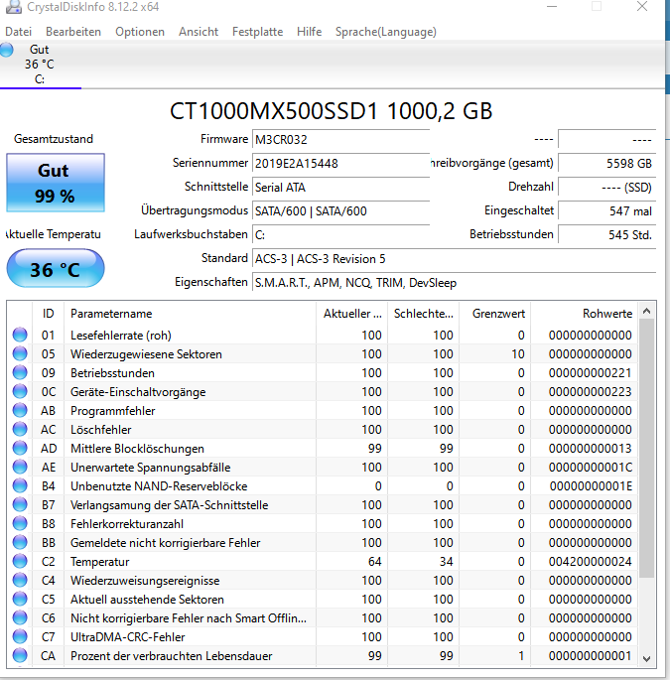Select the Wiederzugewiesene Sektoren parameter name

pyautogui.click(x=146, y=354)
